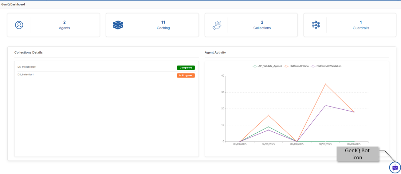The width and height of the screenshot is (401, 174).
Task: Click the Agents user profile icon
Action: (x=19, y=25)
